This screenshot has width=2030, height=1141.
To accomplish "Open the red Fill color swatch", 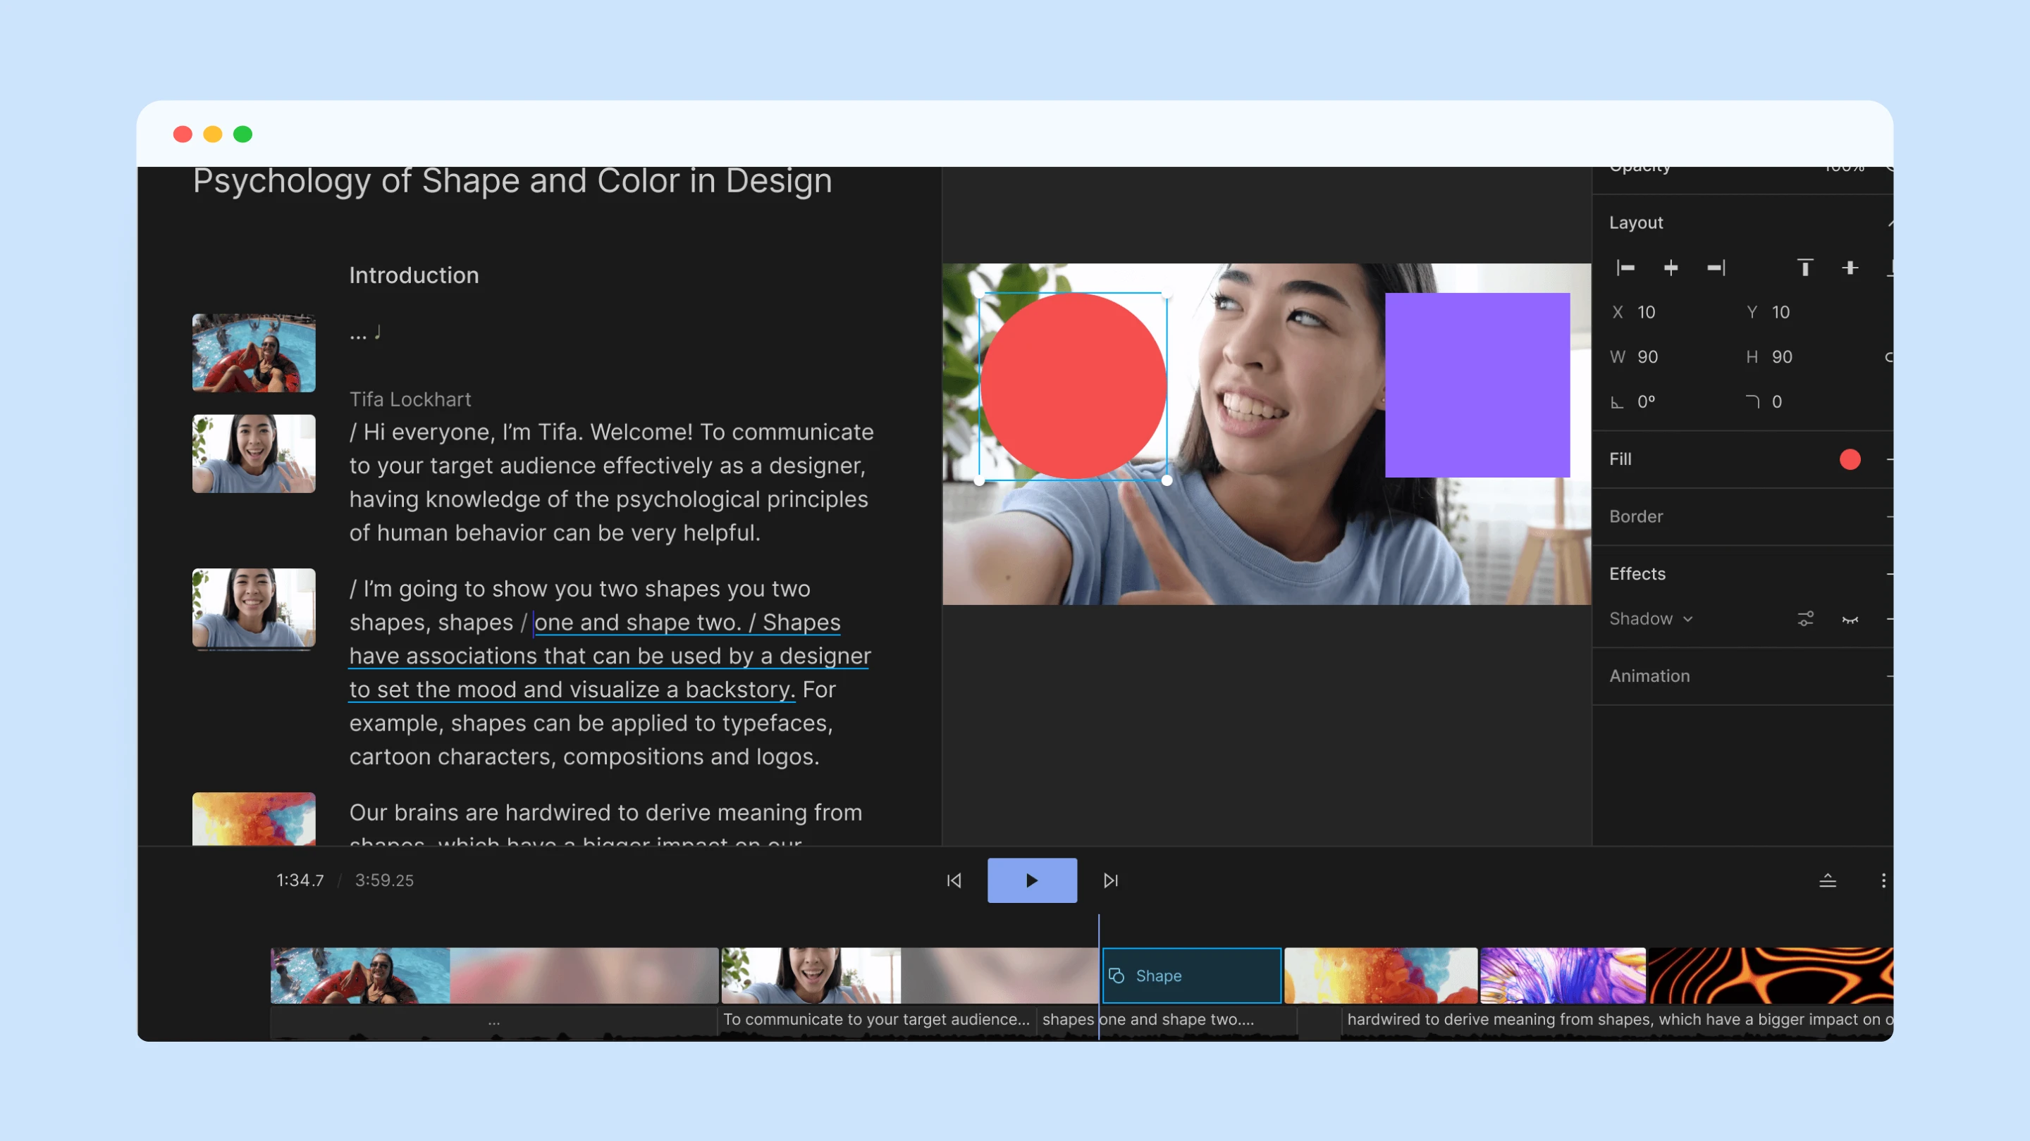I will tap(1850, 459).
